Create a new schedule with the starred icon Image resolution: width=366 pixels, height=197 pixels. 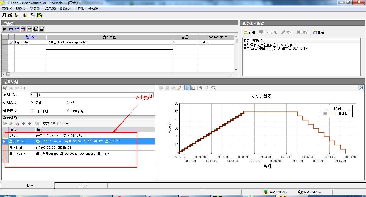[x=5, y=88]
